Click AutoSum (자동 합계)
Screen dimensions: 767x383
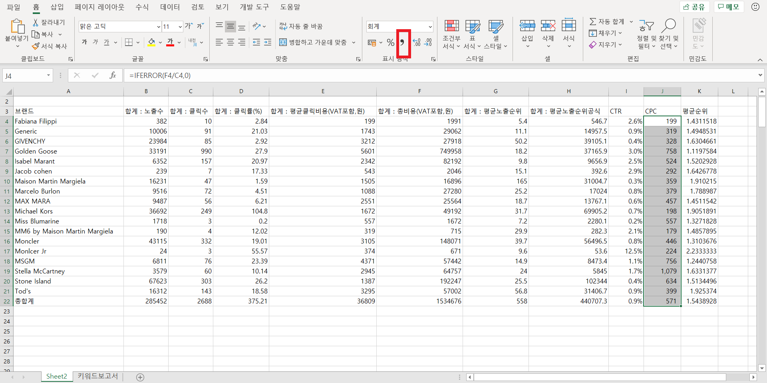coord(607,22)
